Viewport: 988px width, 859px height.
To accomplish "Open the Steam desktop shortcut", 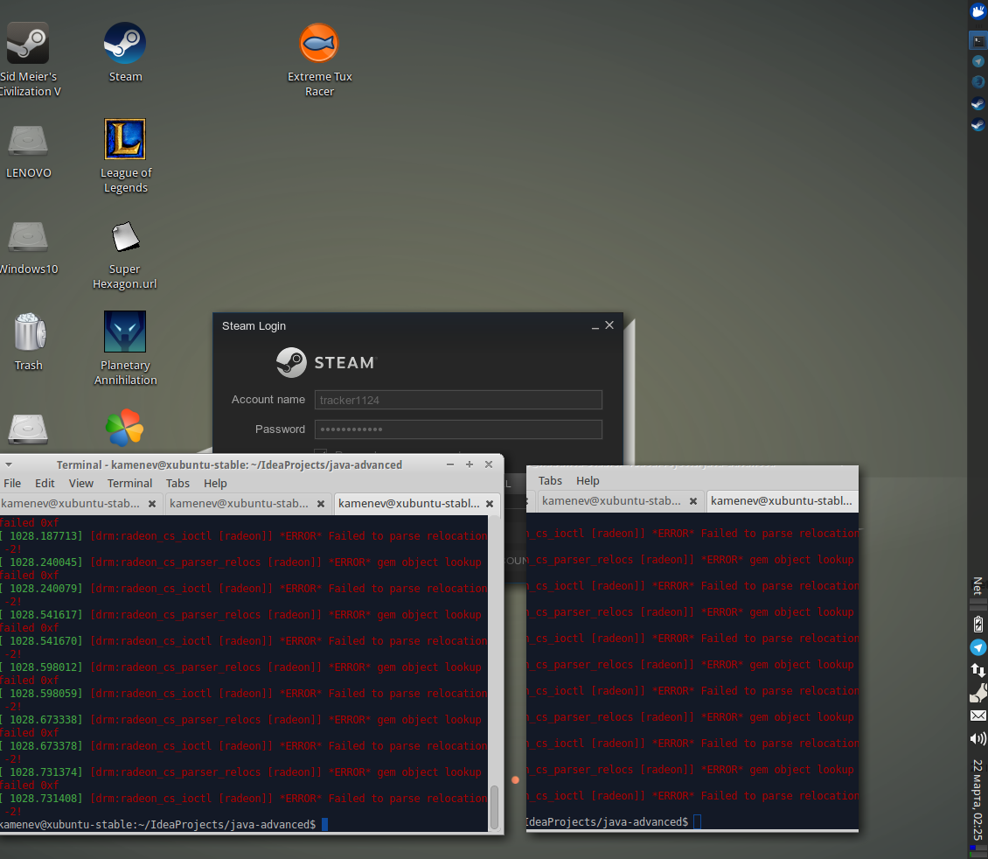I will pos(125,44).
